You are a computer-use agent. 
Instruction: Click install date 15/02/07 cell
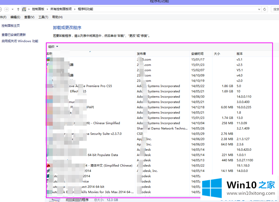tap(198, 70)
